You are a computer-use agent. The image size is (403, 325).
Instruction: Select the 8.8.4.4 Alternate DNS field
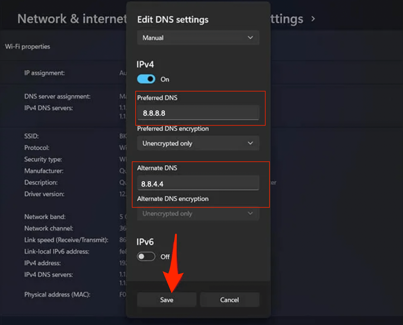198,184
